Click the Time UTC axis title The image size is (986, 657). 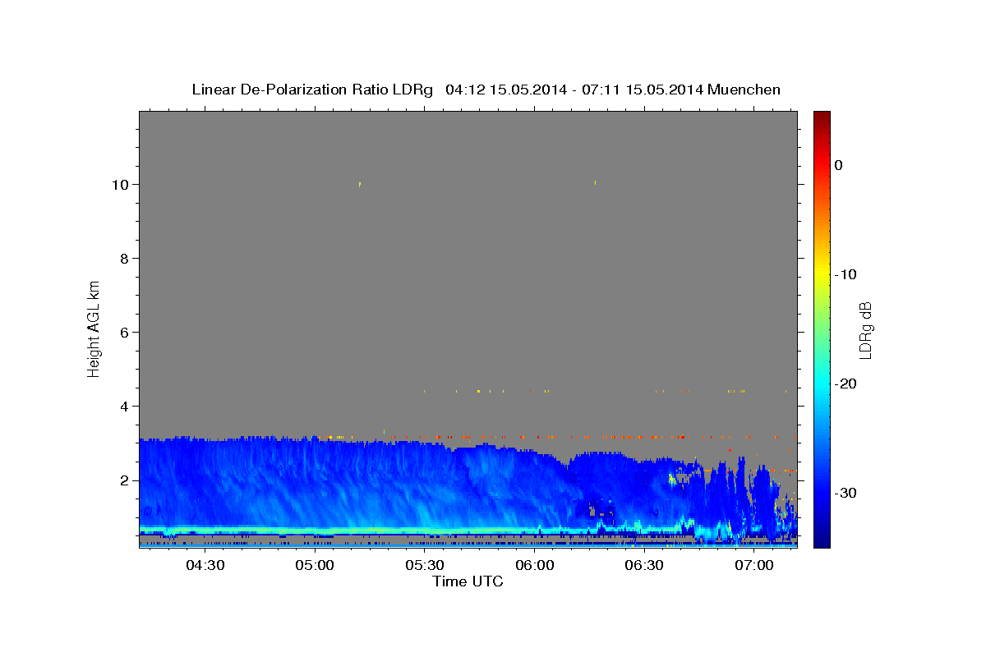point(468,581)
